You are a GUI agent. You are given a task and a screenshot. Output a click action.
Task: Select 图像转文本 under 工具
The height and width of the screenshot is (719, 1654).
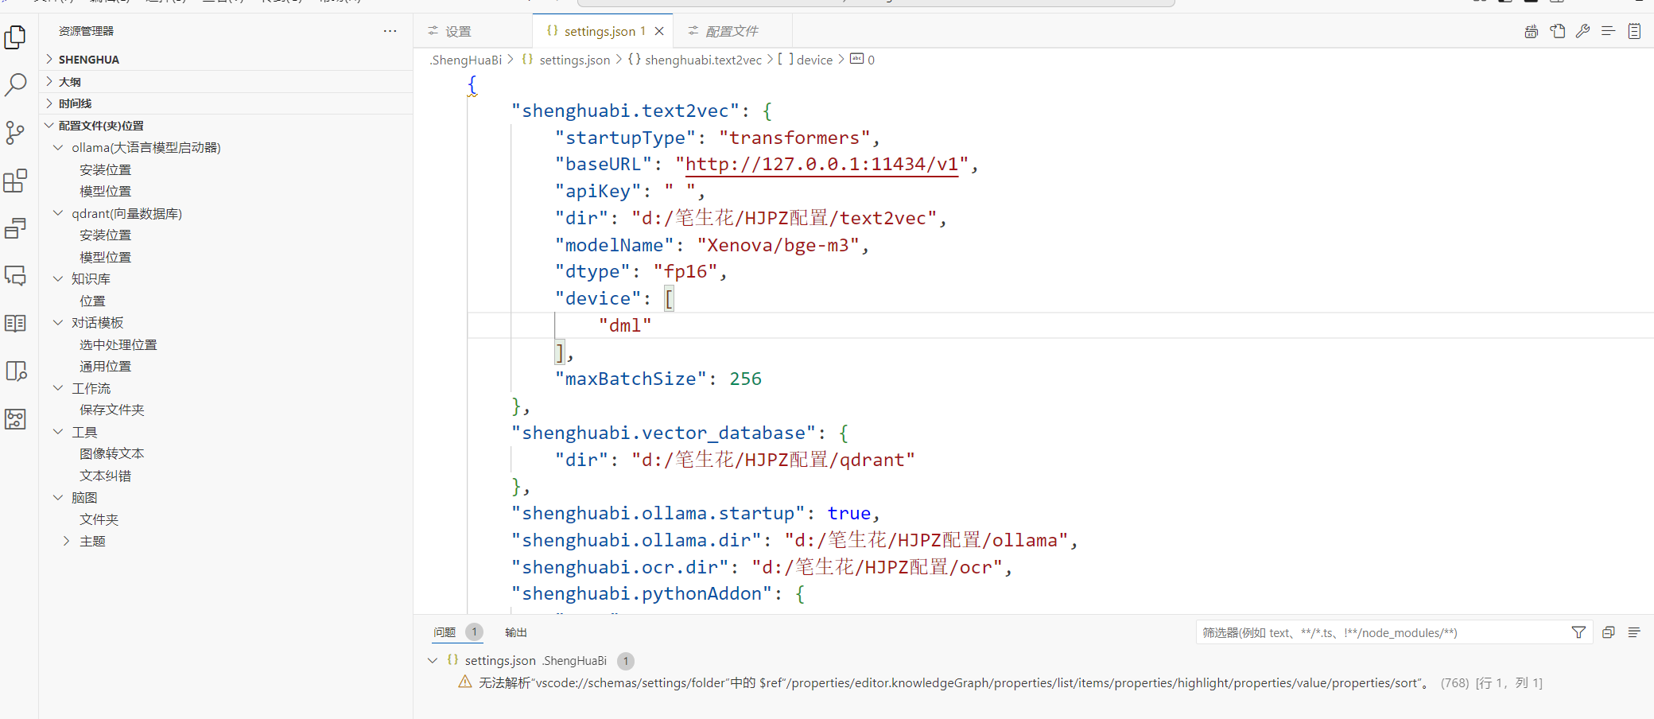coord(112,453)
